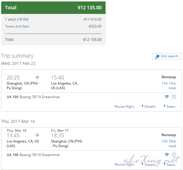Click the 13h 50m total duration link
183x170 pixels.
point(169,144)
